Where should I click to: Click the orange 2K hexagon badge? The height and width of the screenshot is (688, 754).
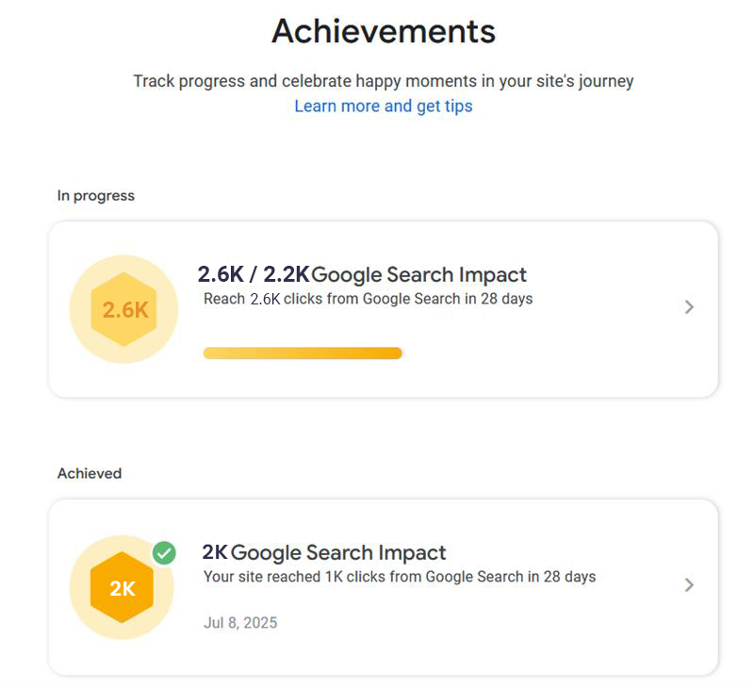coord(123,589)
